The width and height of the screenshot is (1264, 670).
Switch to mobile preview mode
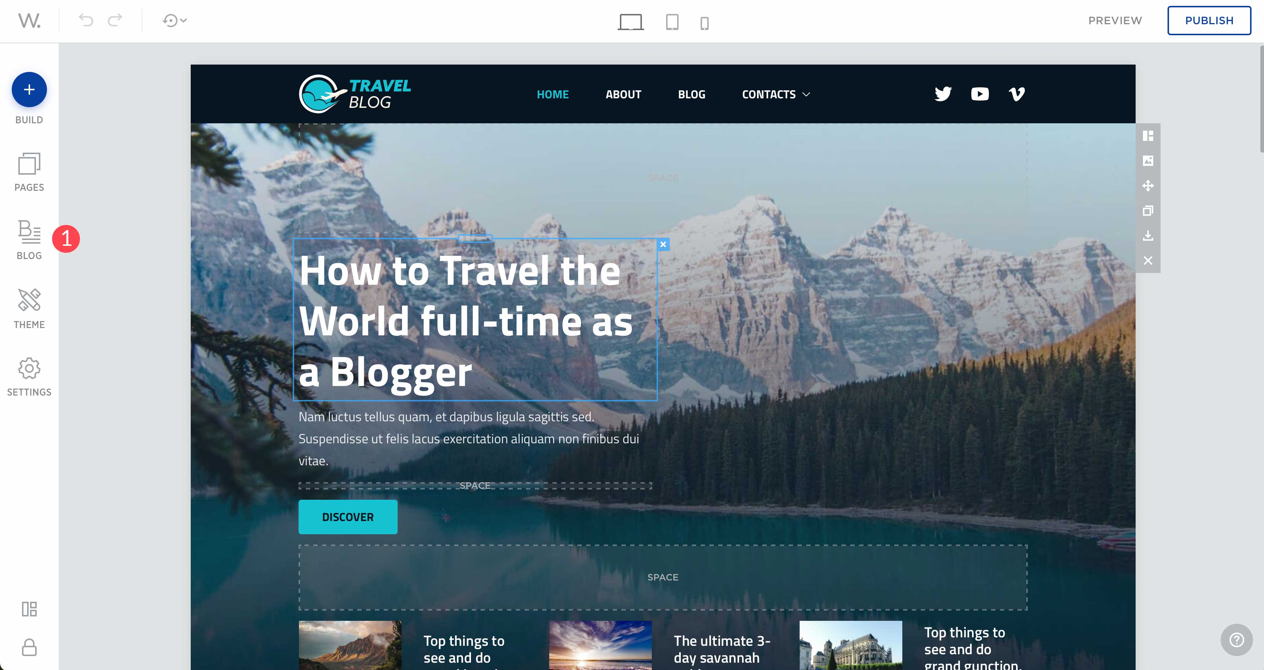705,21
